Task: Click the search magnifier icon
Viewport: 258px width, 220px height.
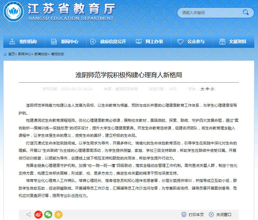Action: point(246,13)
